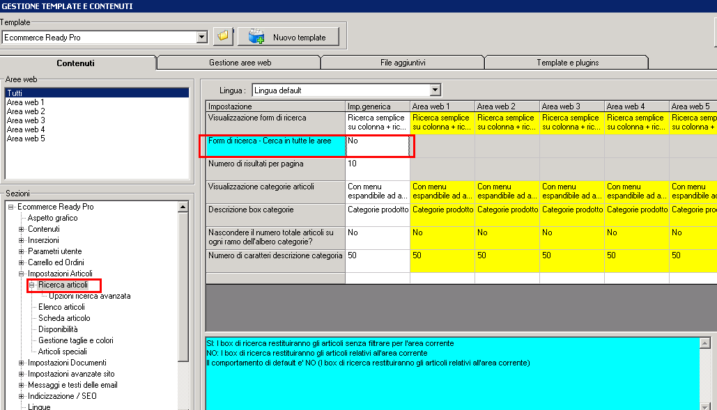Click the Nuovo template button
This screenshot has height=410, width=717.
(288, 36)
